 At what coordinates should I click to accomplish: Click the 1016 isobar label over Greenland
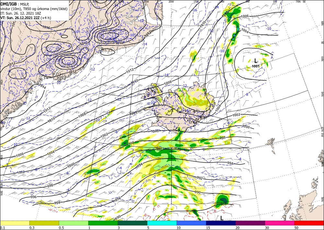tap(46, 27)
